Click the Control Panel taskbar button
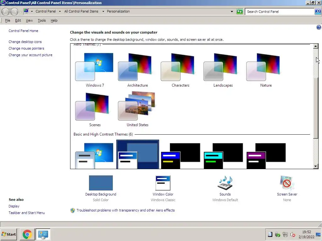Screen dimensions: 322x241 click(x=43, y=234)
